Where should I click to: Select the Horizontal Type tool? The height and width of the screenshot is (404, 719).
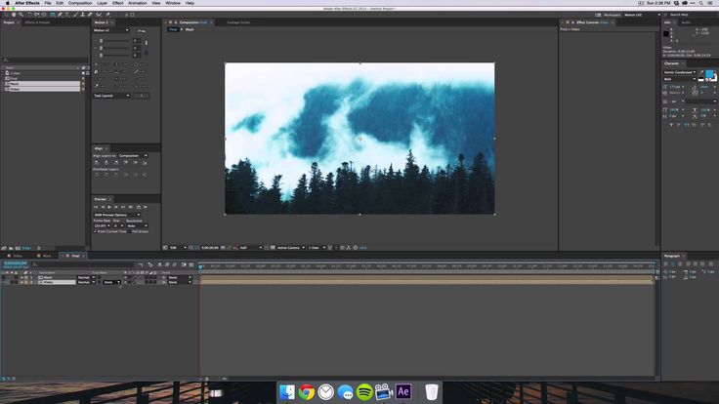pyautogui.click(x=67, y=15)
